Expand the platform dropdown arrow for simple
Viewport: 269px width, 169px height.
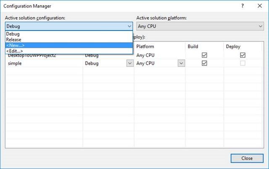tap(181, 64)
